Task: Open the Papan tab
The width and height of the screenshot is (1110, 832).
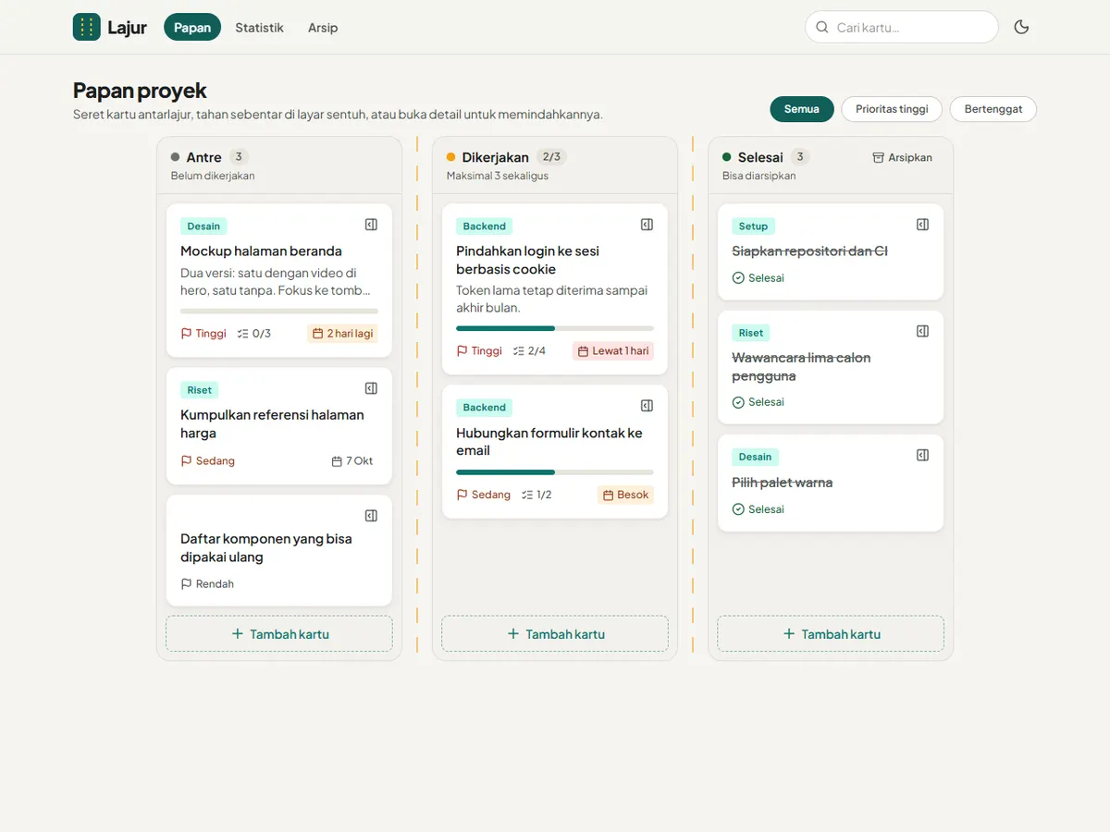Action: tap(192, 27)
